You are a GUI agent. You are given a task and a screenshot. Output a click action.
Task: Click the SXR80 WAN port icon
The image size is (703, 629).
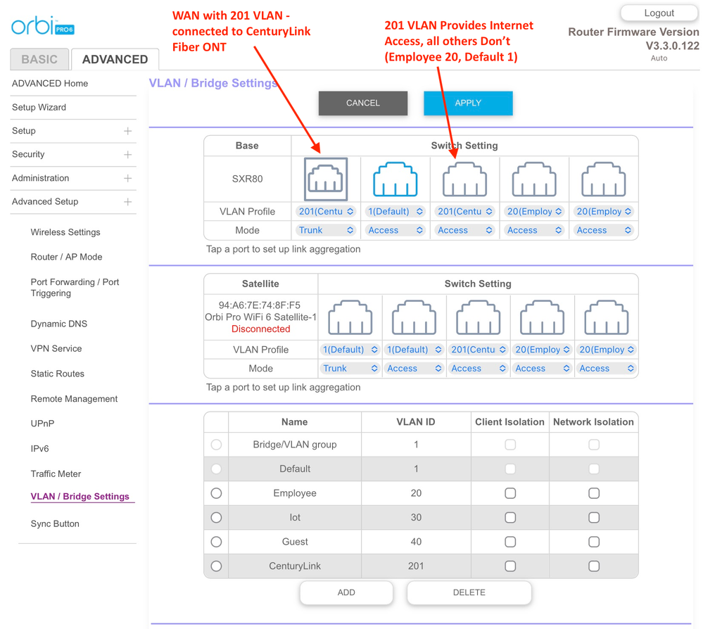tap(325, 179)
